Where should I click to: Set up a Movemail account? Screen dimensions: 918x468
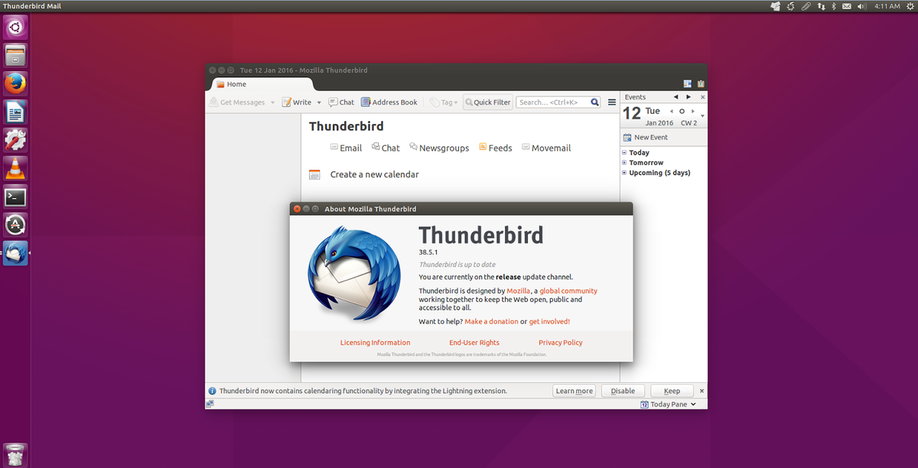(546, 148)
